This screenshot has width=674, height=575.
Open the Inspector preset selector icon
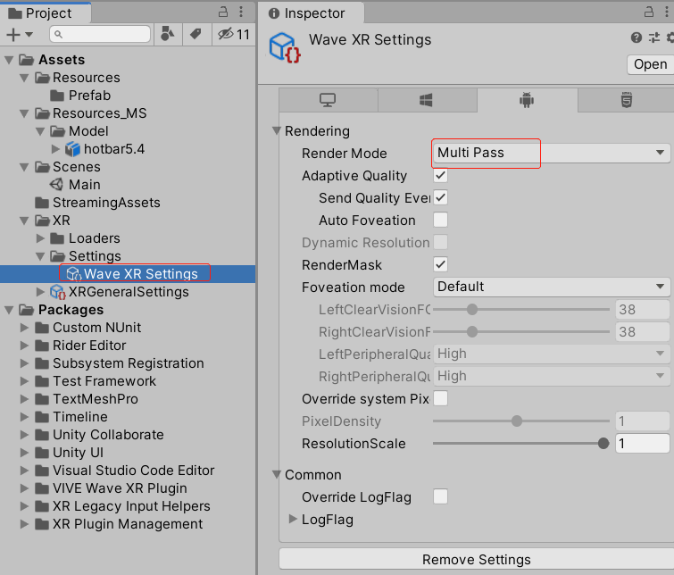(654, 37)
